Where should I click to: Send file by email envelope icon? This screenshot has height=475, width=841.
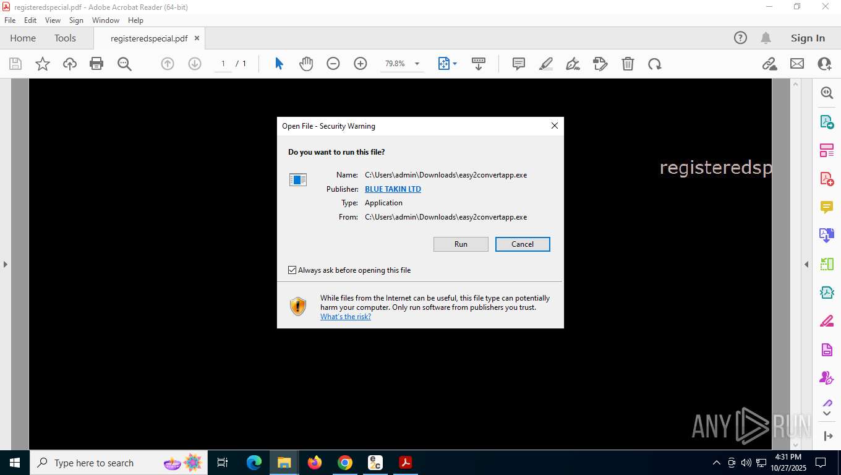(797, 64)
